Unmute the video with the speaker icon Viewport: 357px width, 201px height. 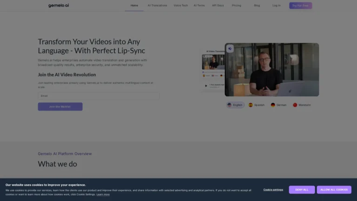point(230,49)
